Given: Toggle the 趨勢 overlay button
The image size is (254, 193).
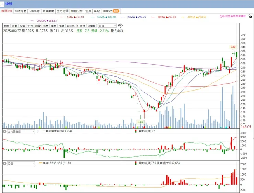Looking at the screenshot, I should pos(53,26).
